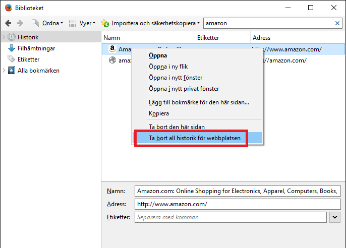Sort by the Etiketter column header

point(222,38)
